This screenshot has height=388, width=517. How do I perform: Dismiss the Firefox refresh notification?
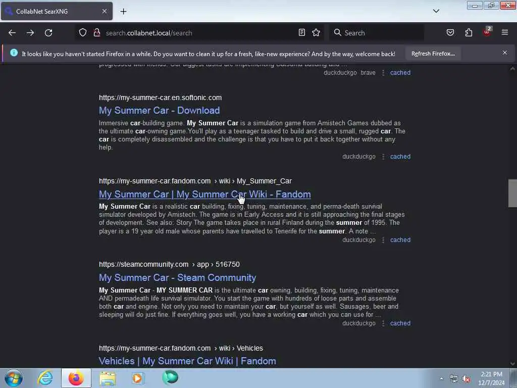point(505,53)
